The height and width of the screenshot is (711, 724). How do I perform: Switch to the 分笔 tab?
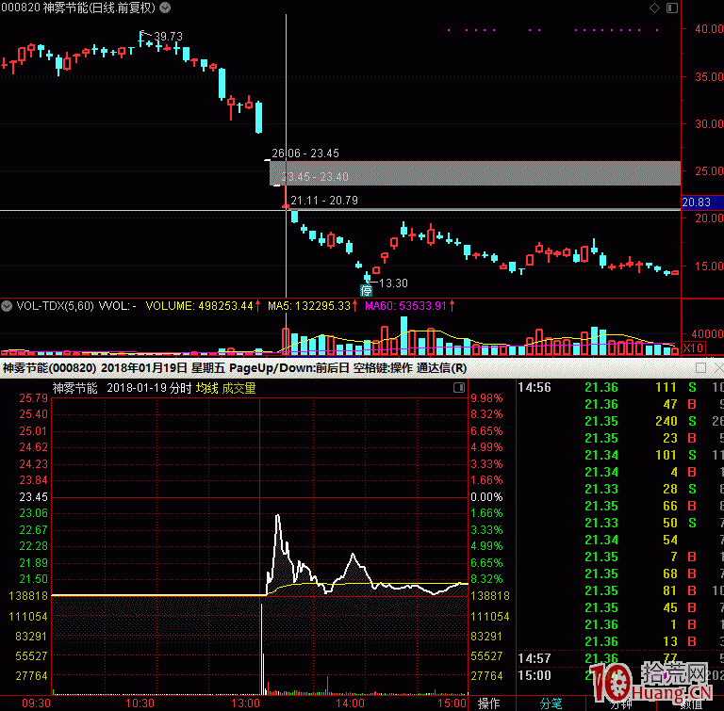(551, 703)
